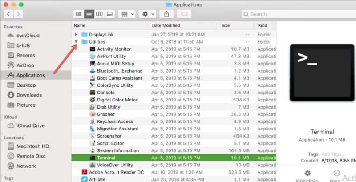Open Downloads in the sidebar
This screenshot has height=182, width=356.
[x=29, y=95]
